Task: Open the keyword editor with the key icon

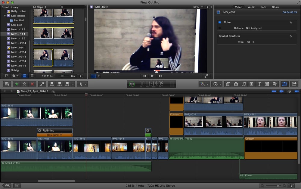Action: click(42, 84)
